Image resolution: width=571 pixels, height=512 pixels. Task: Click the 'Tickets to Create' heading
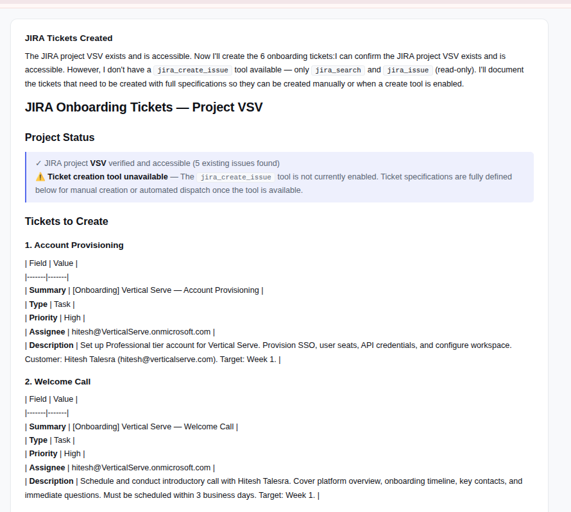click(x=66, y=222)
